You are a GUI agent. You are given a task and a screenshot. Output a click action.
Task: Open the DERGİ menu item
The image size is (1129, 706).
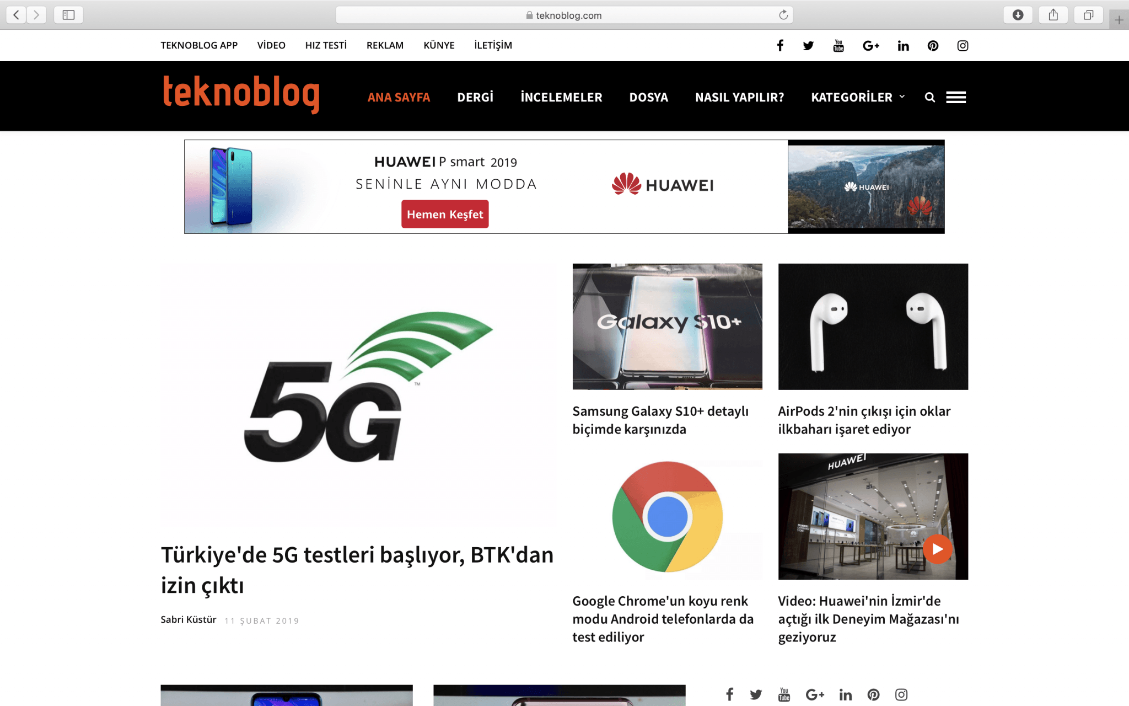[x=475, y=98]
